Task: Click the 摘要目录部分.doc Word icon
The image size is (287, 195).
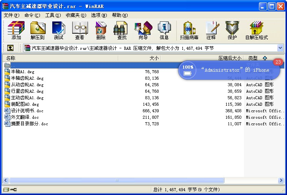Action: point(7,124)
